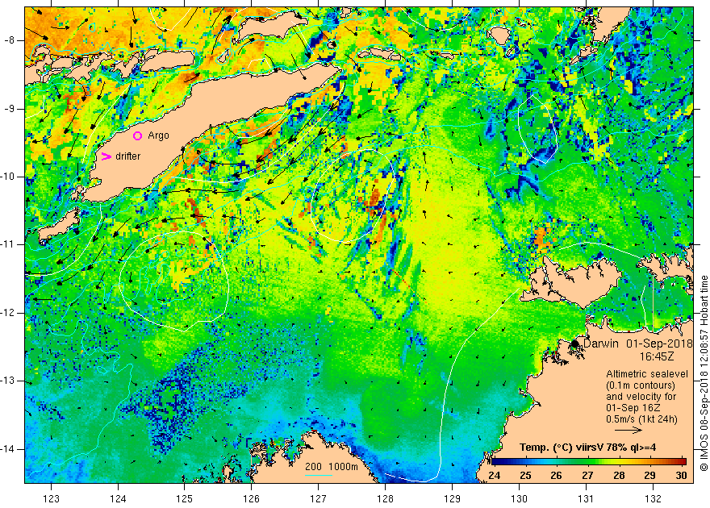Click the 'Darwin' city label
The image size is (710, 508).
601,344
